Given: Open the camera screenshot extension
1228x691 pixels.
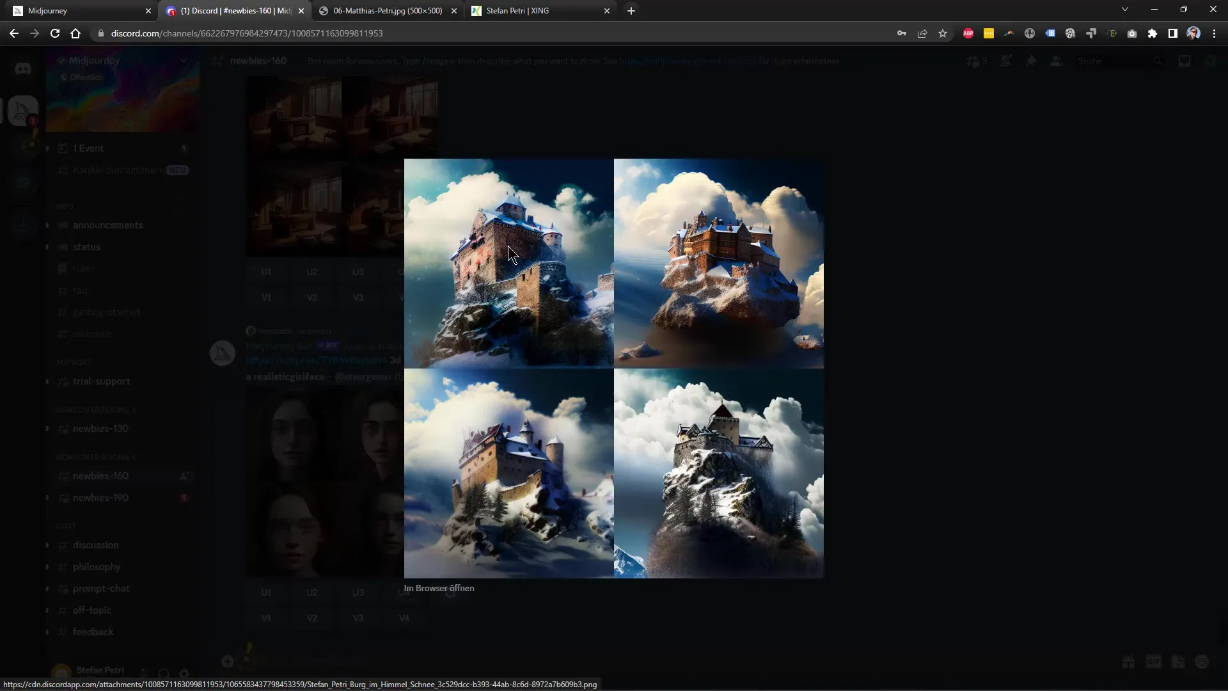Looking at the screenshot, I should (x=1132, y=33).
